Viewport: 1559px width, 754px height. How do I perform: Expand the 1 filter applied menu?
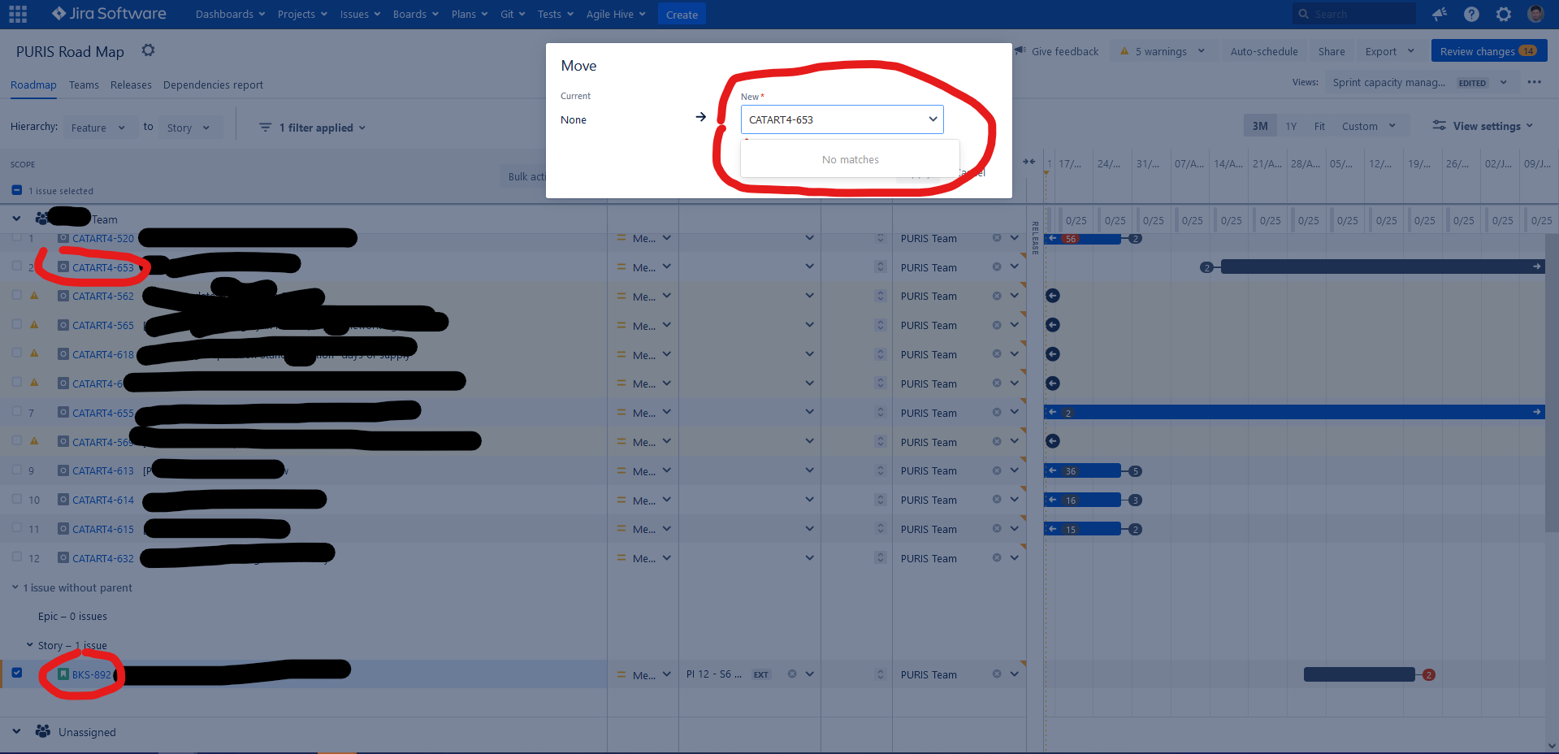point(312,128)
